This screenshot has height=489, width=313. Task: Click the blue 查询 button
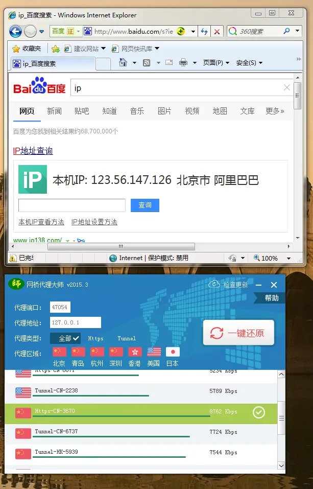tap(145, 205)
